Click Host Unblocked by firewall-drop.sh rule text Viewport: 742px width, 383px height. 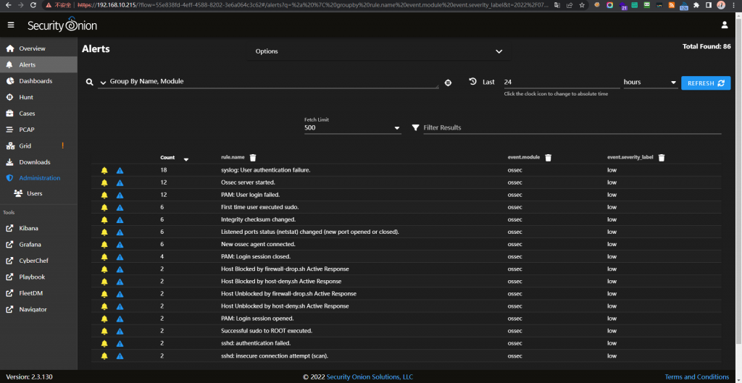tap(288, 294)
